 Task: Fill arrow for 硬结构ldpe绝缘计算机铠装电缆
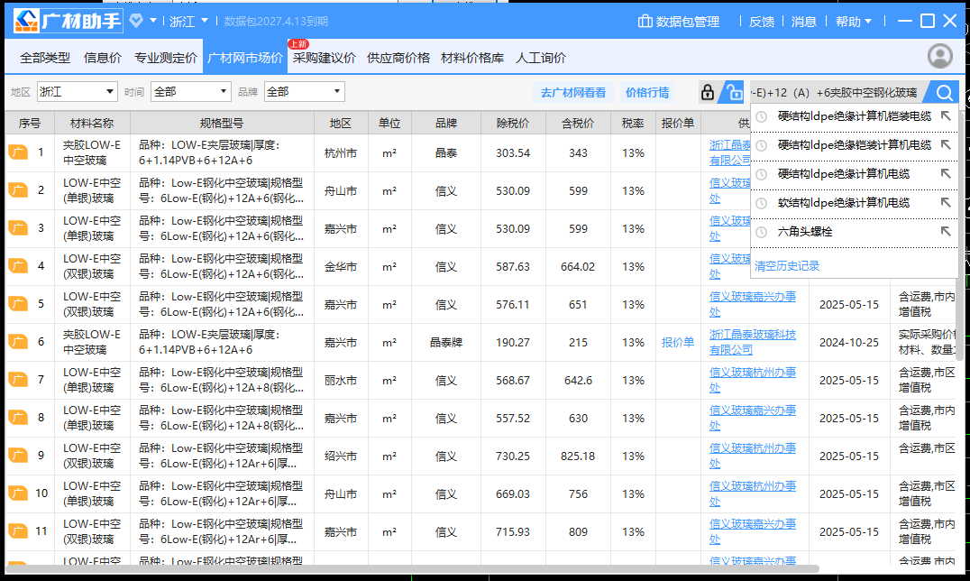coord(946,115)
